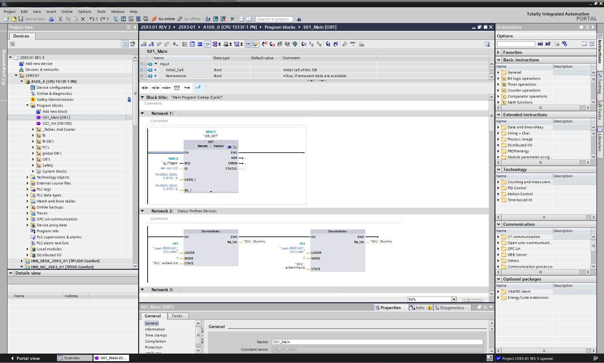The width and height of the screenshot is (604, 363).
Task: Adjust the editor zoom slider
Action: [468, 300]
